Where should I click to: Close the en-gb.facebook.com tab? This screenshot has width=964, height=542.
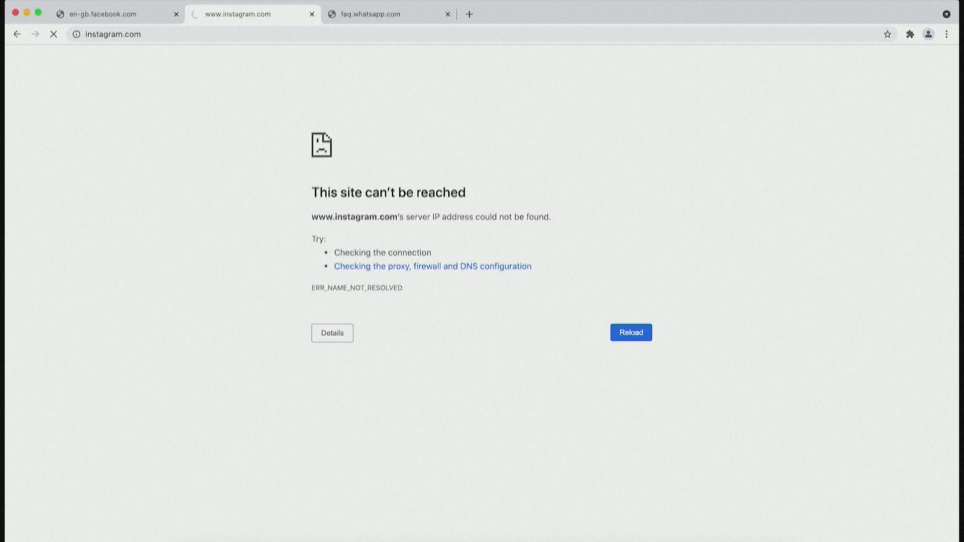176,14
